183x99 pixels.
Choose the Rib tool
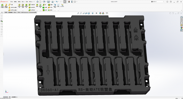click(x=44, y=5)
